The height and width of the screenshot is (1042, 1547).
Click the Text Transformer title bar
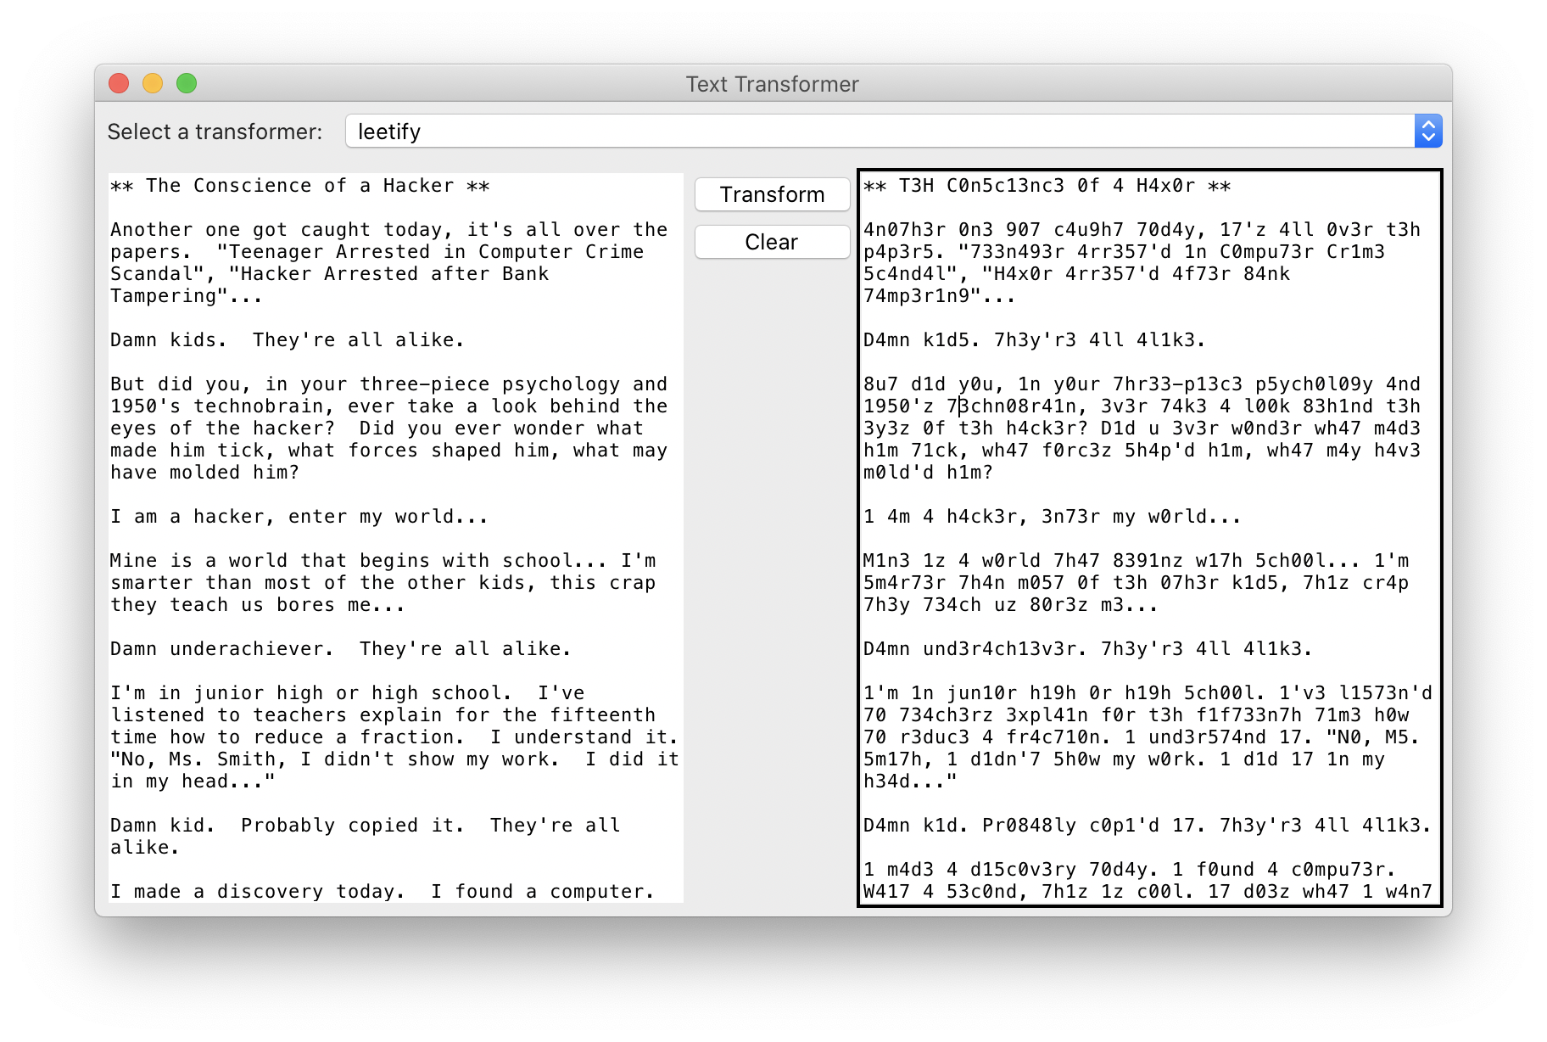point(772,84)
